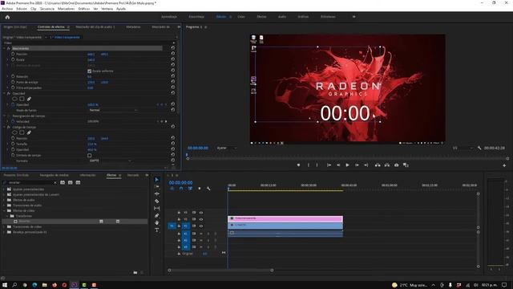
Task: Click Export Frame camera icon
Action: [396, 165]
